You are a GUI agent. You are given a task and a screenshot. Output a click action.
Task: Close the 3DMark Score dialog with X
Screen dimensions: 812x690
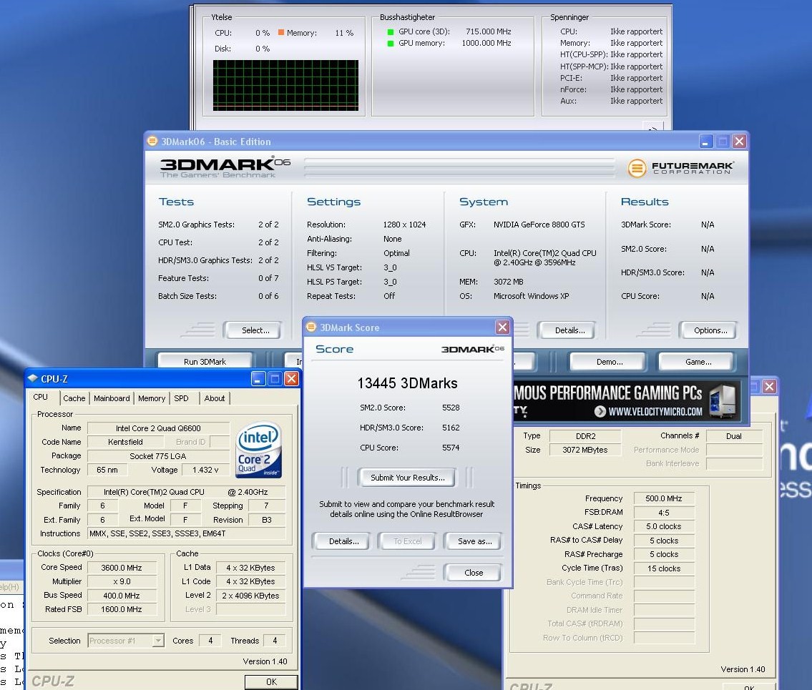coord(502,327)
